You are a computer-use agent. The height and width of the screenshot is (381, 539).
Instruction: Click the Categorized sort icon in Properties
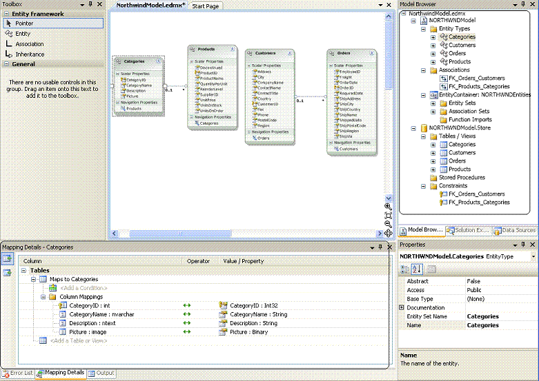click(404, 269)
